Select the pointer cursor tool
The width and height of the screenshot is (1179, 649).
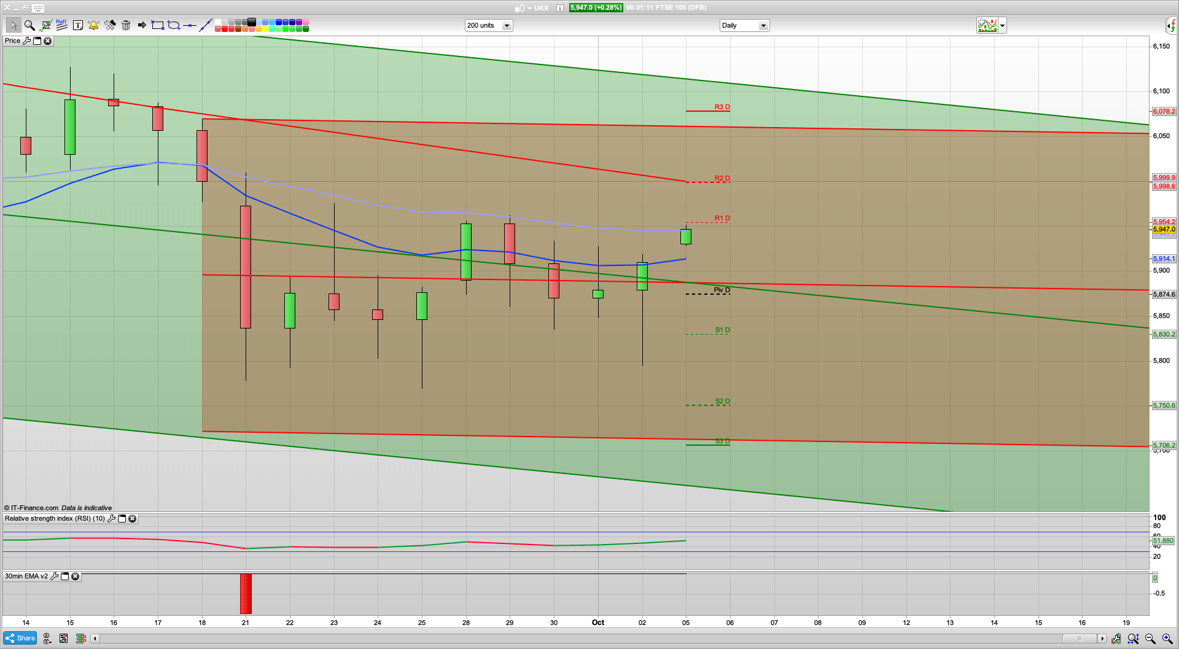(14, 25)
